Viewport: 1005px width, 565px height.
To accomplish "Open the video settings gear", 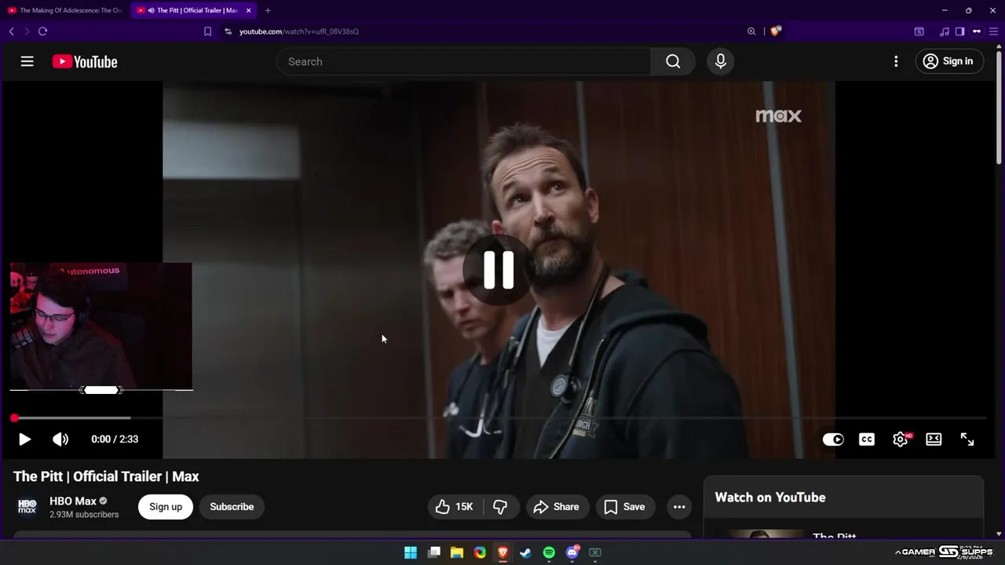I will pos(901,439).
